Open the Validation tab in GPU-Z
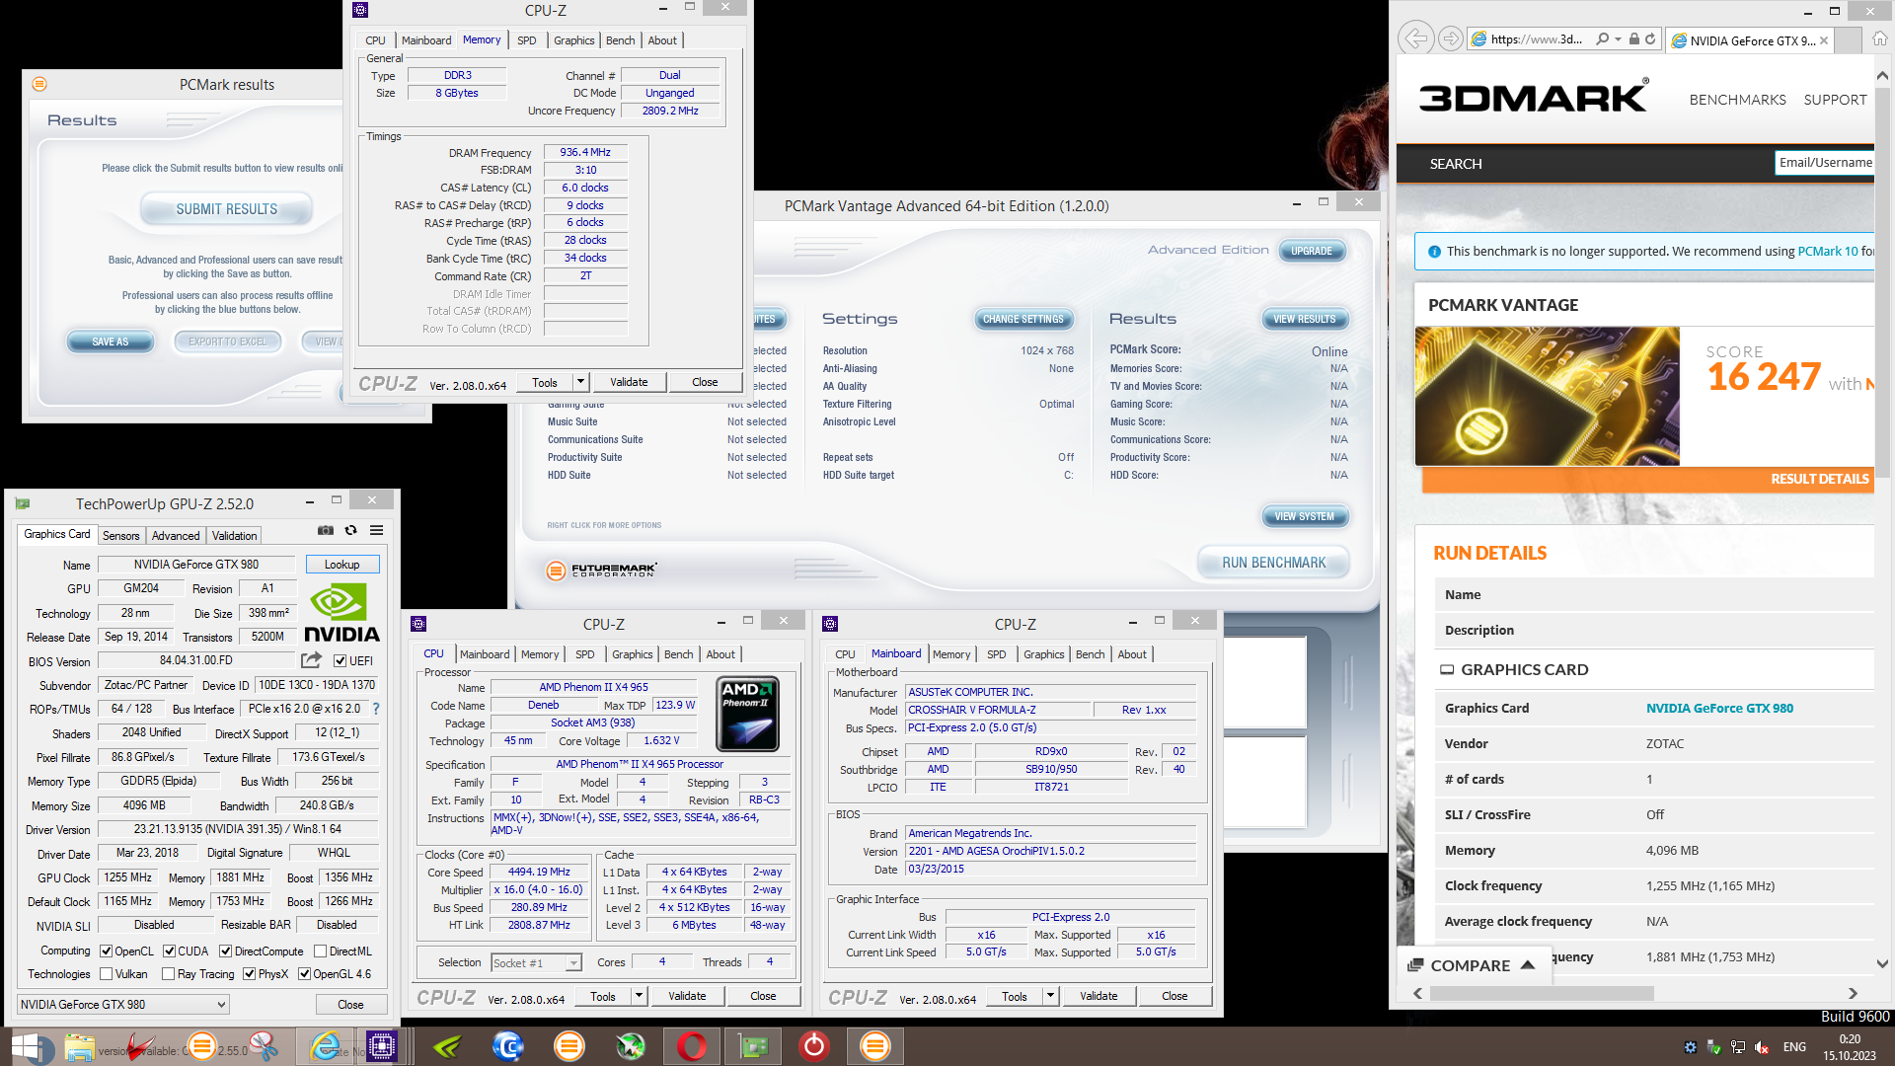 (x=234, y=536)
